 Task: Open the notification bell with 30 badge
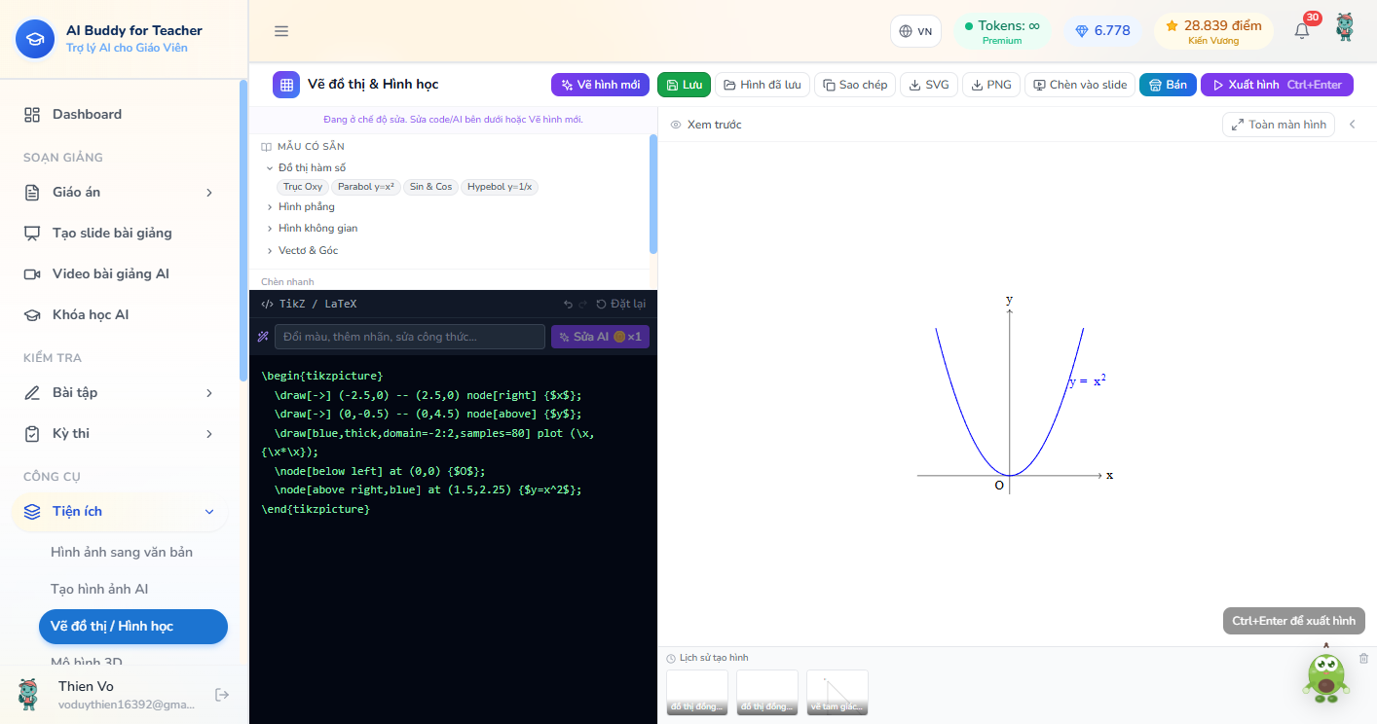1302,30
